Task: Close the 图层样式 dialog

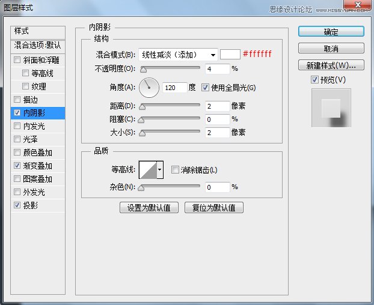Action: coord(358,5)
